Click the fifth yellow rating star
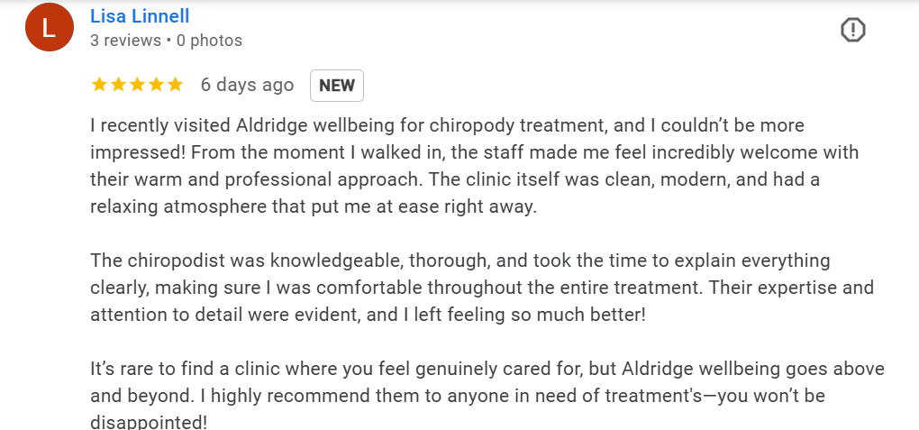 point(175,85)
